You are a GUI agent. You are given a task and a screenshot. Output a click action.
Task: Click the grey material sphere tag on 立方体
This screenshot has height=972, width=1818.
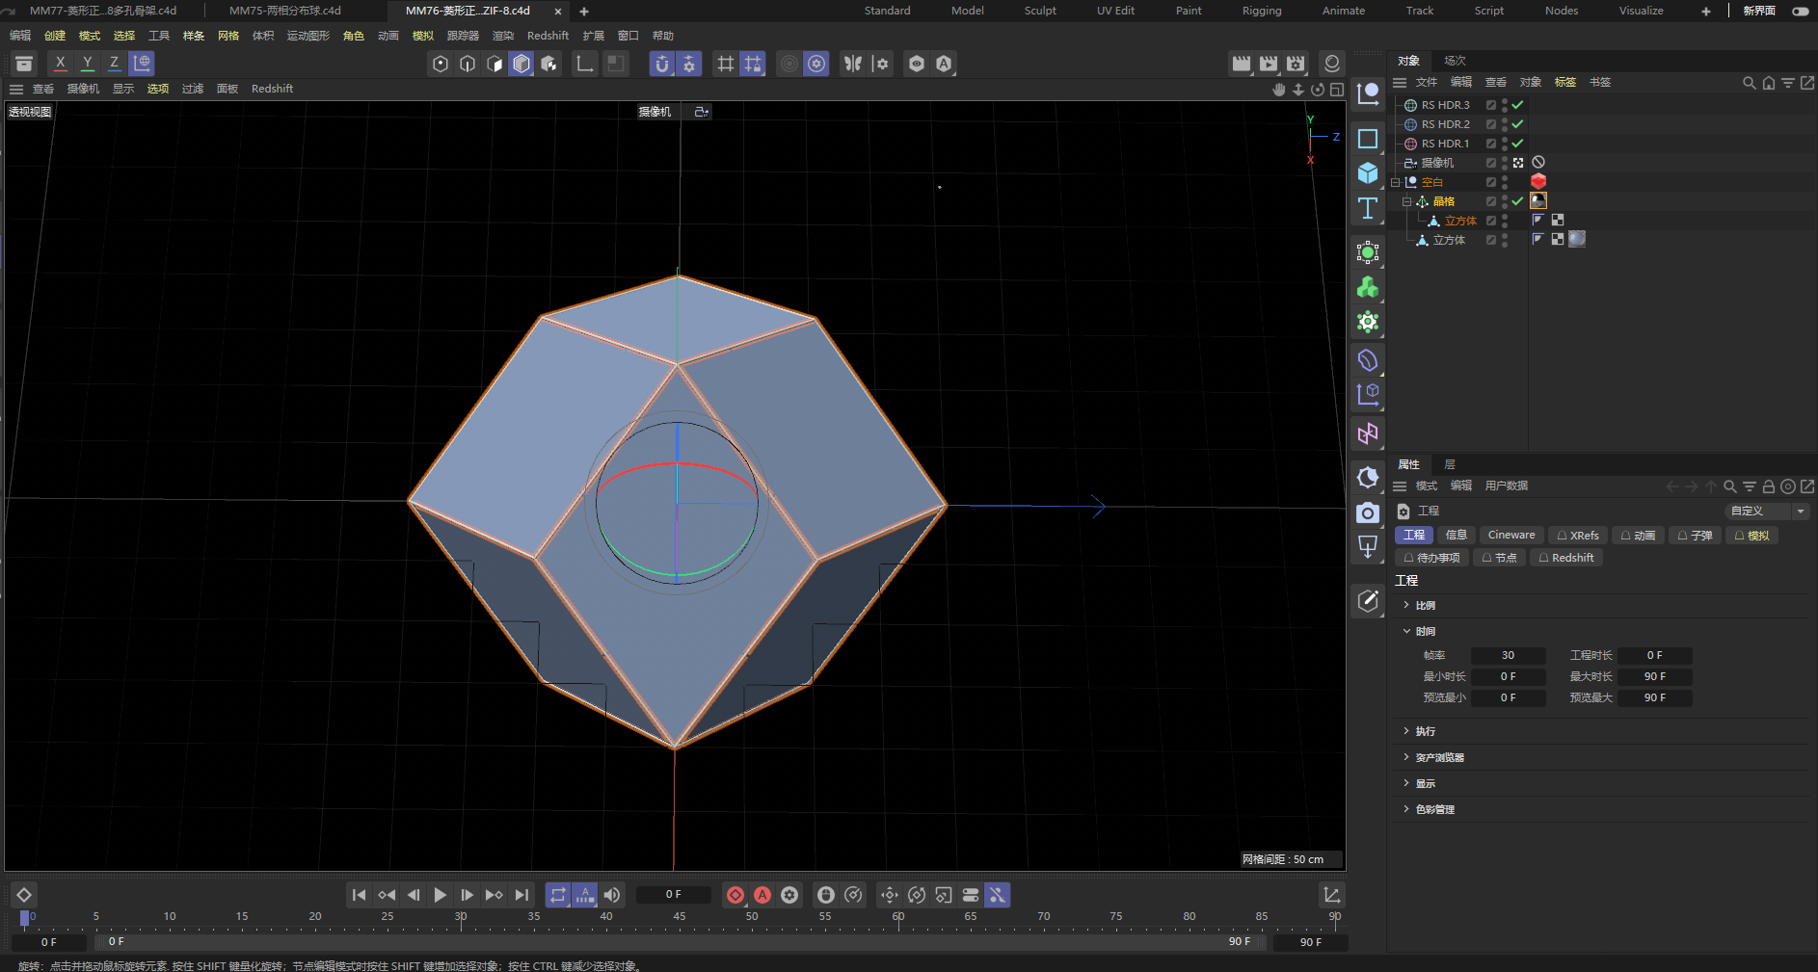1577,240
